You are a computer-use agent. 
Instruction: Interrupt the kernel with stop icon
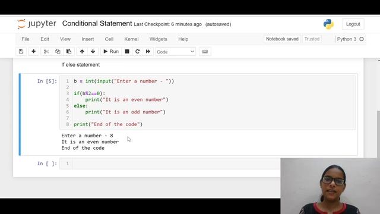tap(127, 52)
